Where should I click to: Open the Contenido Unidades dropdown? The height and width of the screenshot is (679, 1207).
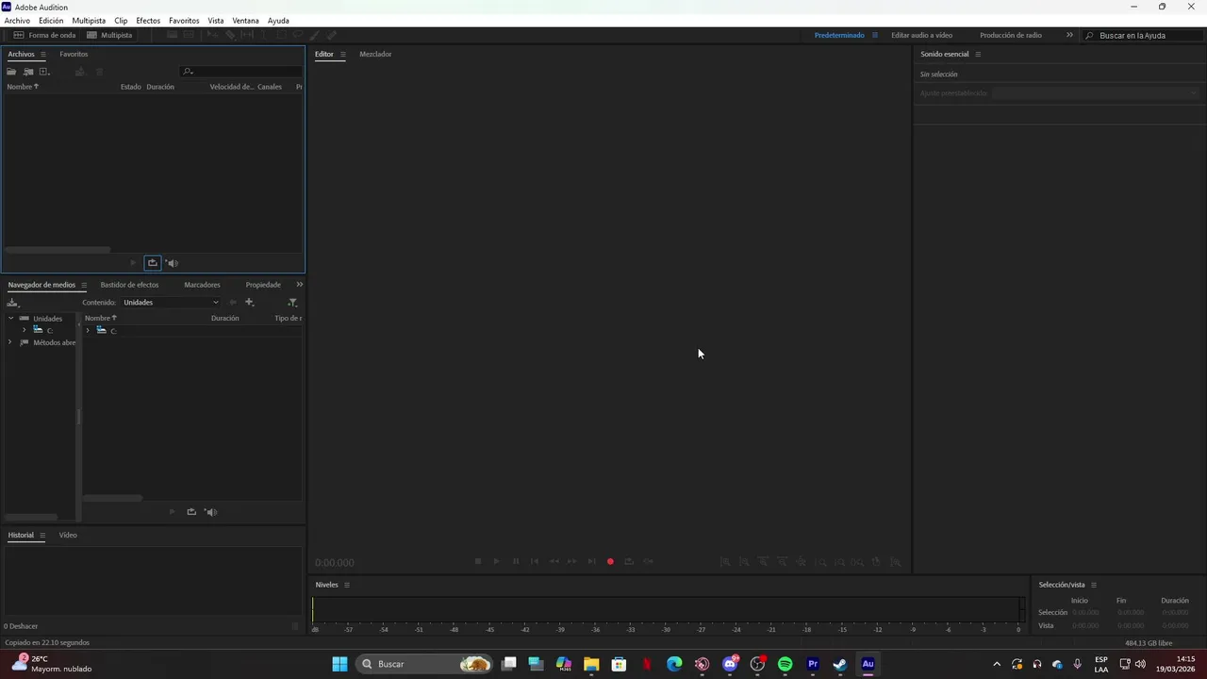point(171,303)
